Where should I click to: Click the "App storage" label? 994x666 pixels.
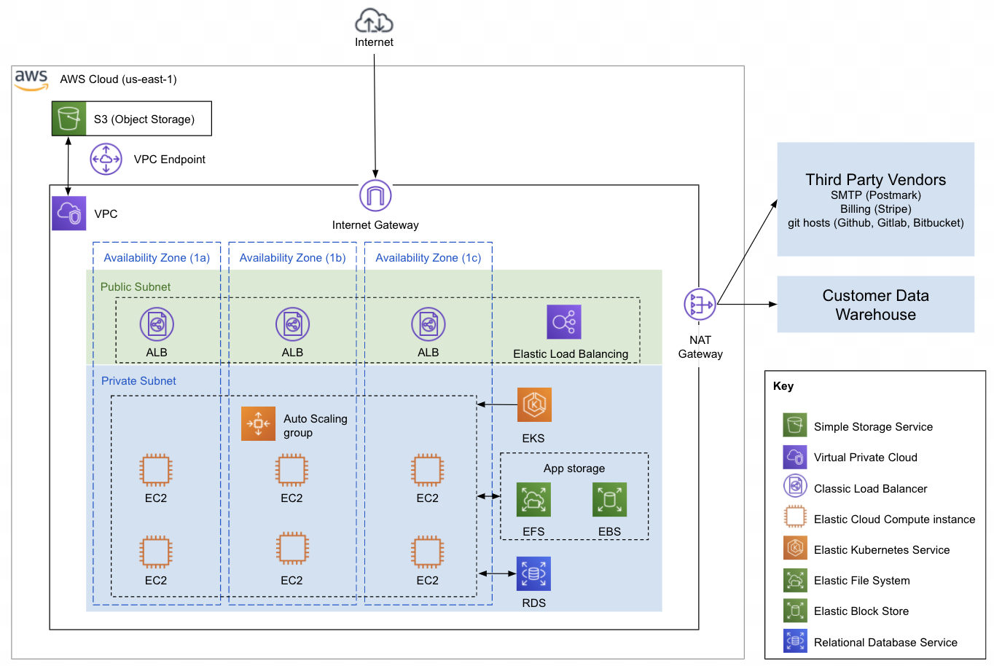[x=574, y=469]
